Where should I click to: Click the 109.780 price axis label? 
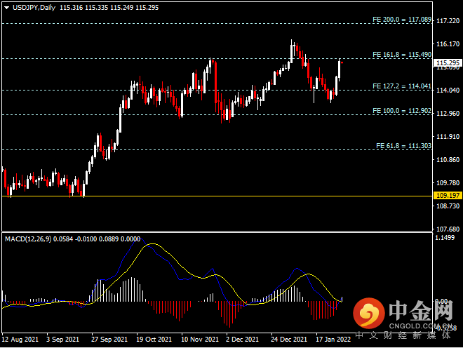pos(448,183)
